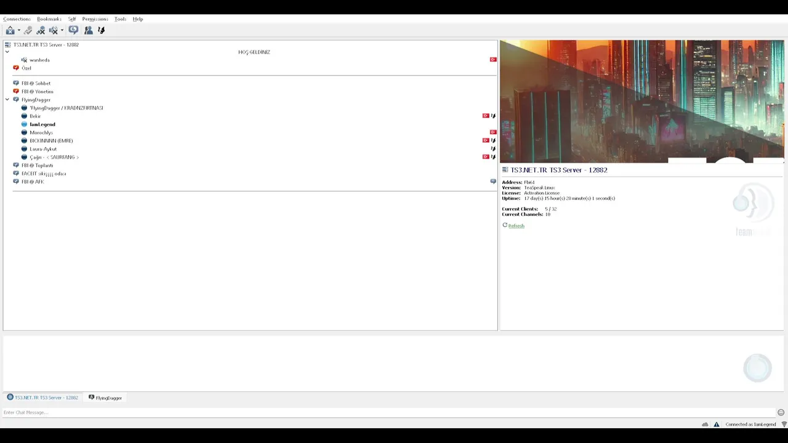Click the Refresh link in server info
Image resolution: width=788 pixels, height=443 pixels.
[x=517, y=226]
